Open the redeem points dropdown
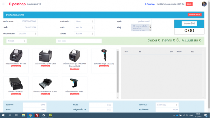Screen dimensions: 210x118 167,105
